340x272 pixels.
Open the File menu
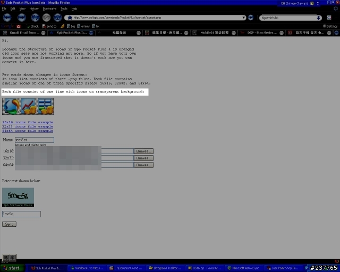pyautogui.click(x=4, y=8)
